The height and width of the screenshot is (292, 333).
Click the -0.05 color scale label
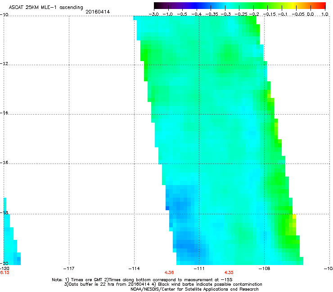(298, 14)
